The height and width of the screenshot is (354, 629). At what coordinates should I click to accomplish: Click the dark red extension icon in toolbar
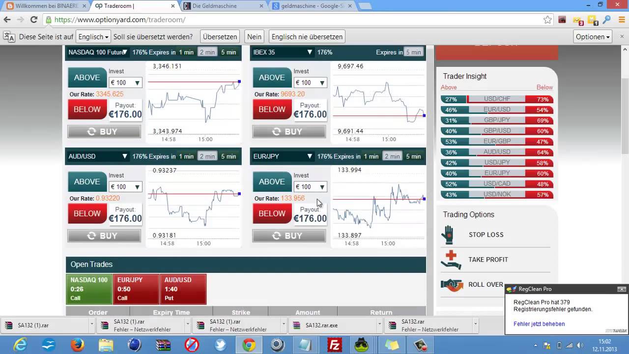(562, 20)
